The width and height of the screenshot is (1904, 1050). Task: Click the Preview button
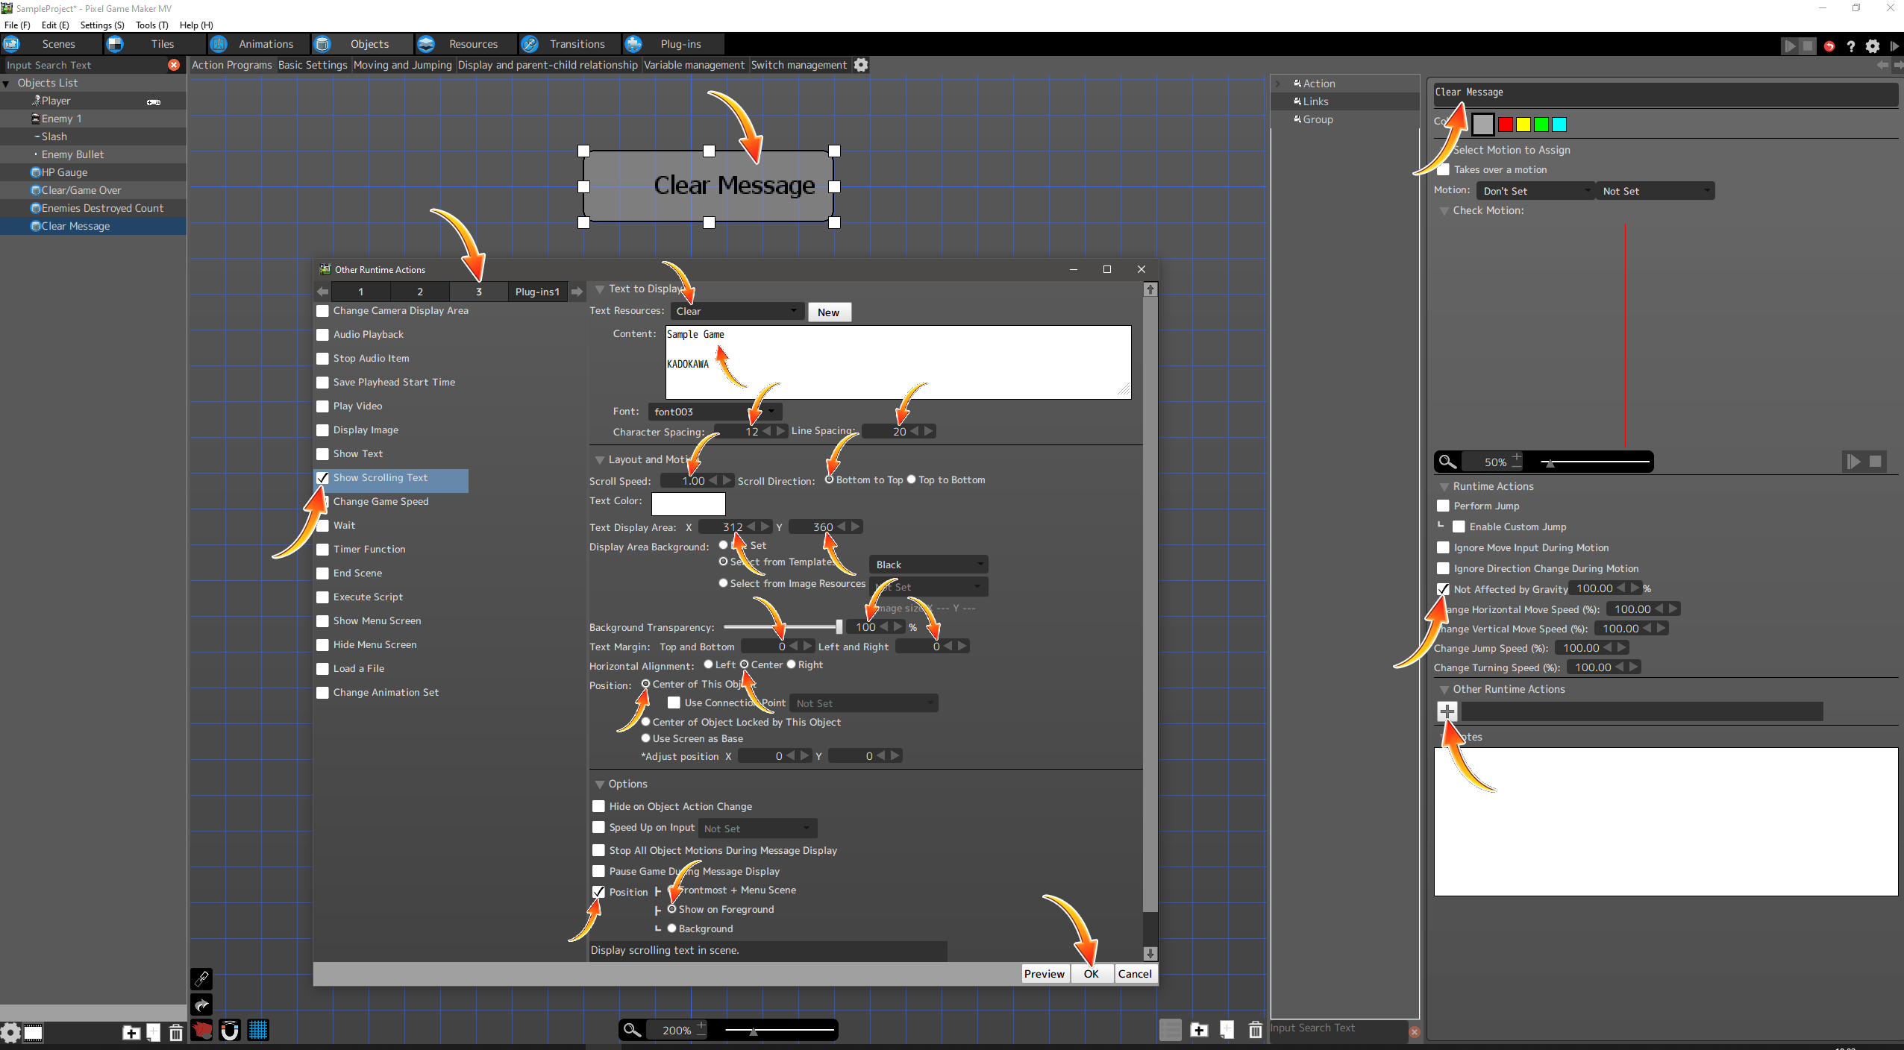[1044, 973]
